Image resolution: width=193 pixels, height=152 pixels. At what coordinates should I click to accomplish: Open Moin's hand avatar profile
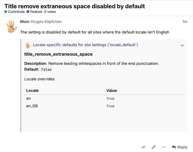coord(12,26)
